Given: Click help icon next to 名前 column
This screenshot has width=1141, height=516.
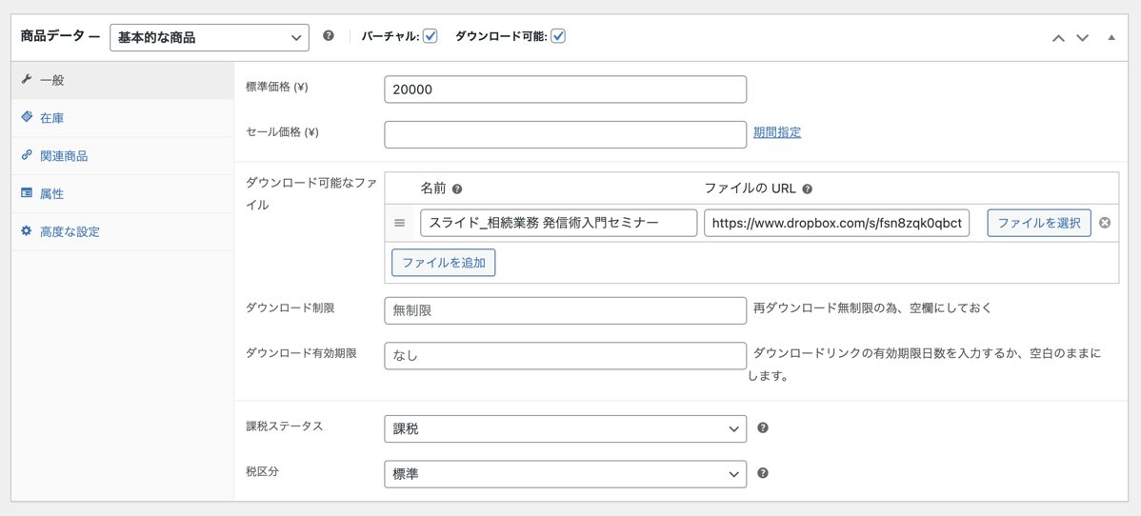Looking at the screenshot, I should (457, 189).
